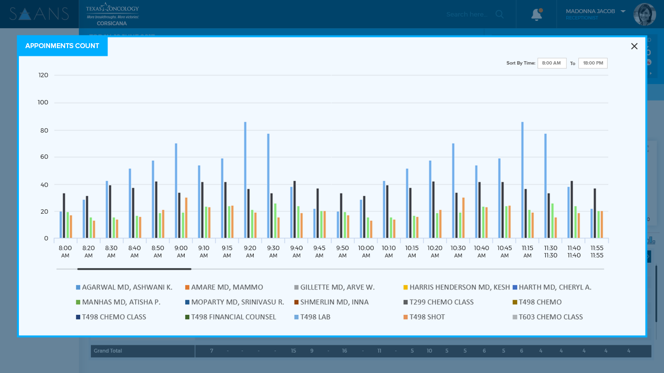Expand the Madonna Jacob user menu arrow
The height and width of the screenshot is (373, 664).
623,12
